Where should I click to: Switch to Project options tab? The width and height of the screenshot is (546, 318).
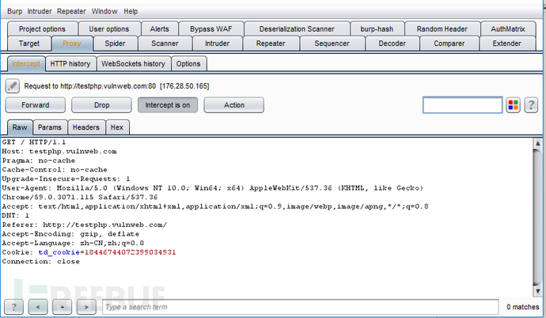pyautogui.click(x=42, y=29)
